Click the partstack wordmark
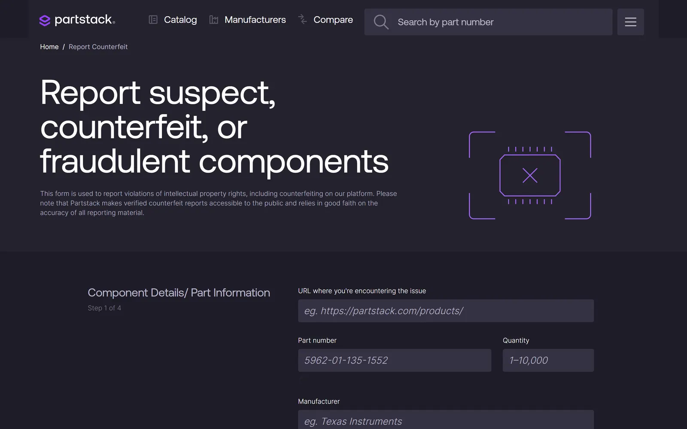 85,20
